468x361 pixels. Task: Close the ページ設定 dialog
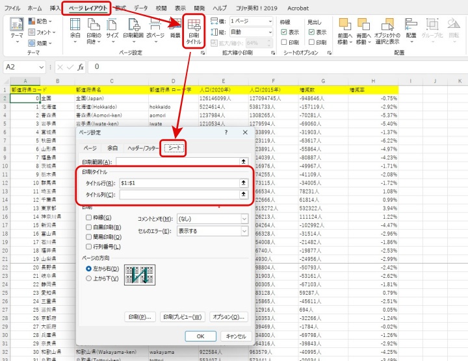[245, 132]
